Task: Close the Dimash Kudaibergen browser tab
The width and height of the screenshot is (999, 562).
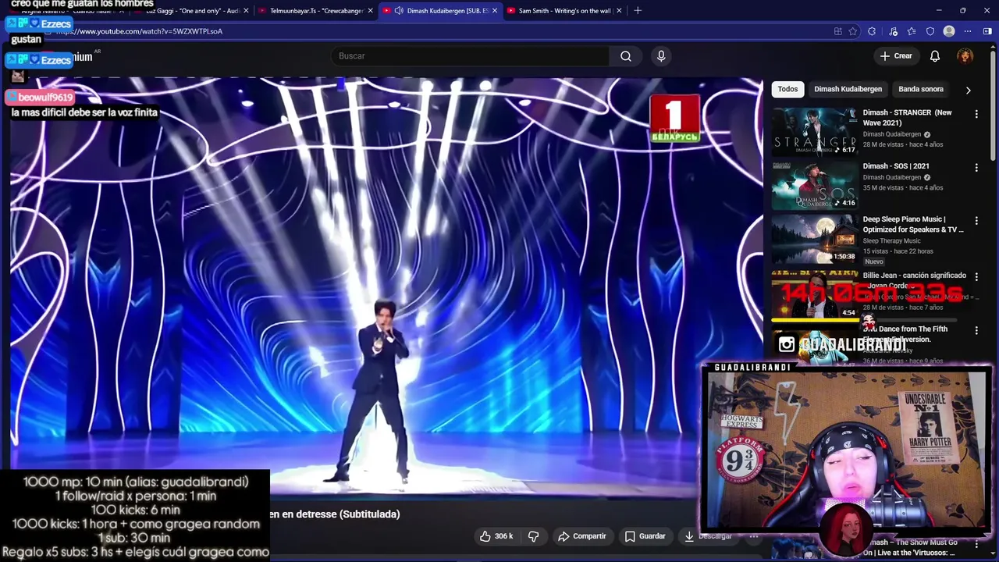Action: [x=494, y=11]
